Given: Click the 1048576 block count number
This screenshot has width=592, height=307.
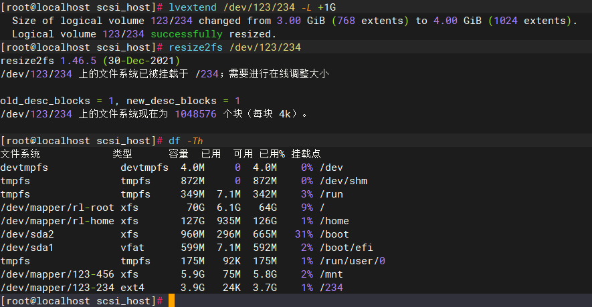Looking at the screenshot, I should tap(195, 114).
